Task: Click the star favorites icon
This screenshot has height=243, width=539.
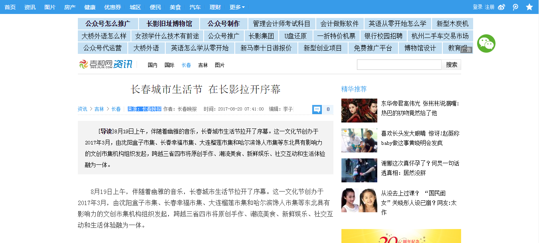Action: click(529, 7)
